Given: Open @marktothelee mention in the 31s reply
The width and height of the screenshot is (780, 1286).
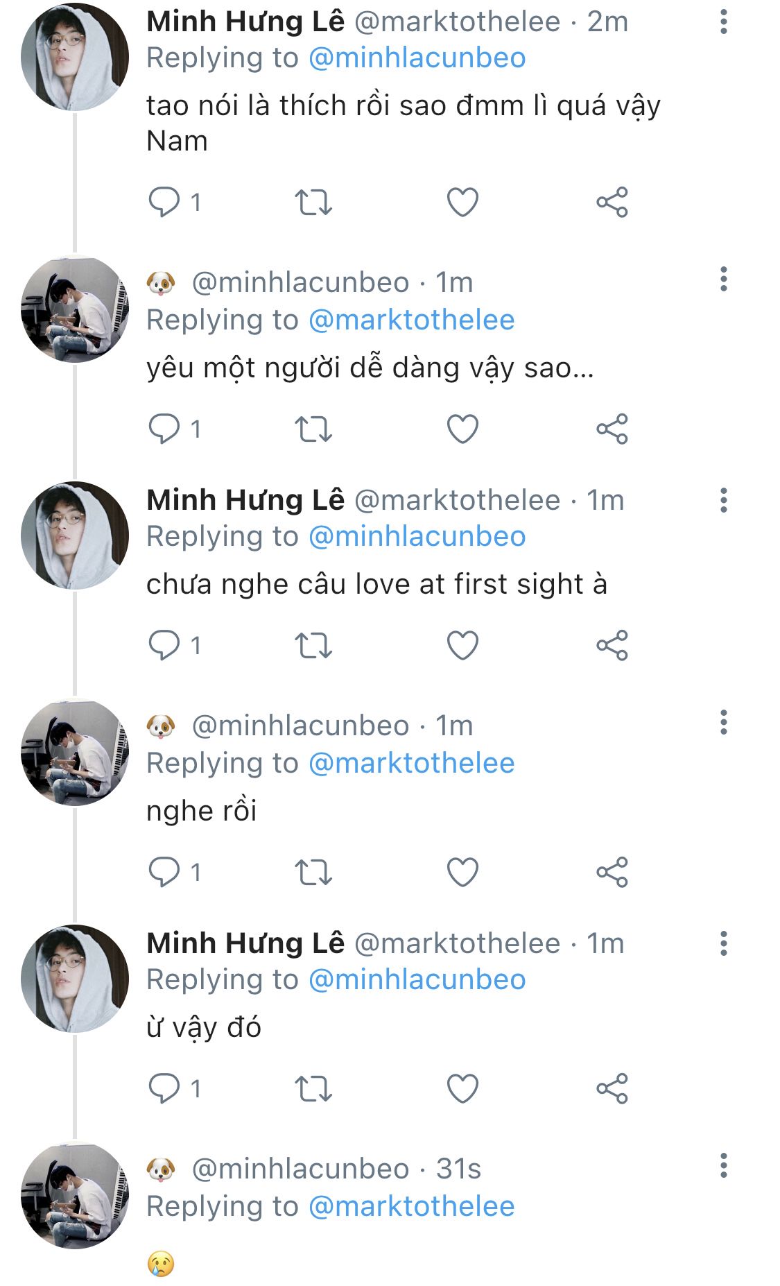Looking at the screenshot, I should [411, 1207].
